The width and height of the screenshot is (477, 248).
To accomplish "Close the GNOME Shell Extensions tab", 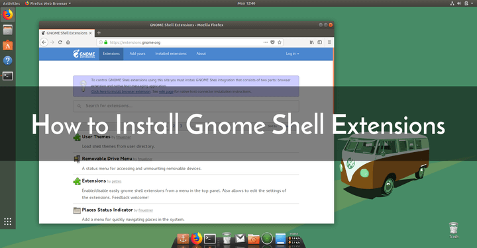I will (90, 33).
